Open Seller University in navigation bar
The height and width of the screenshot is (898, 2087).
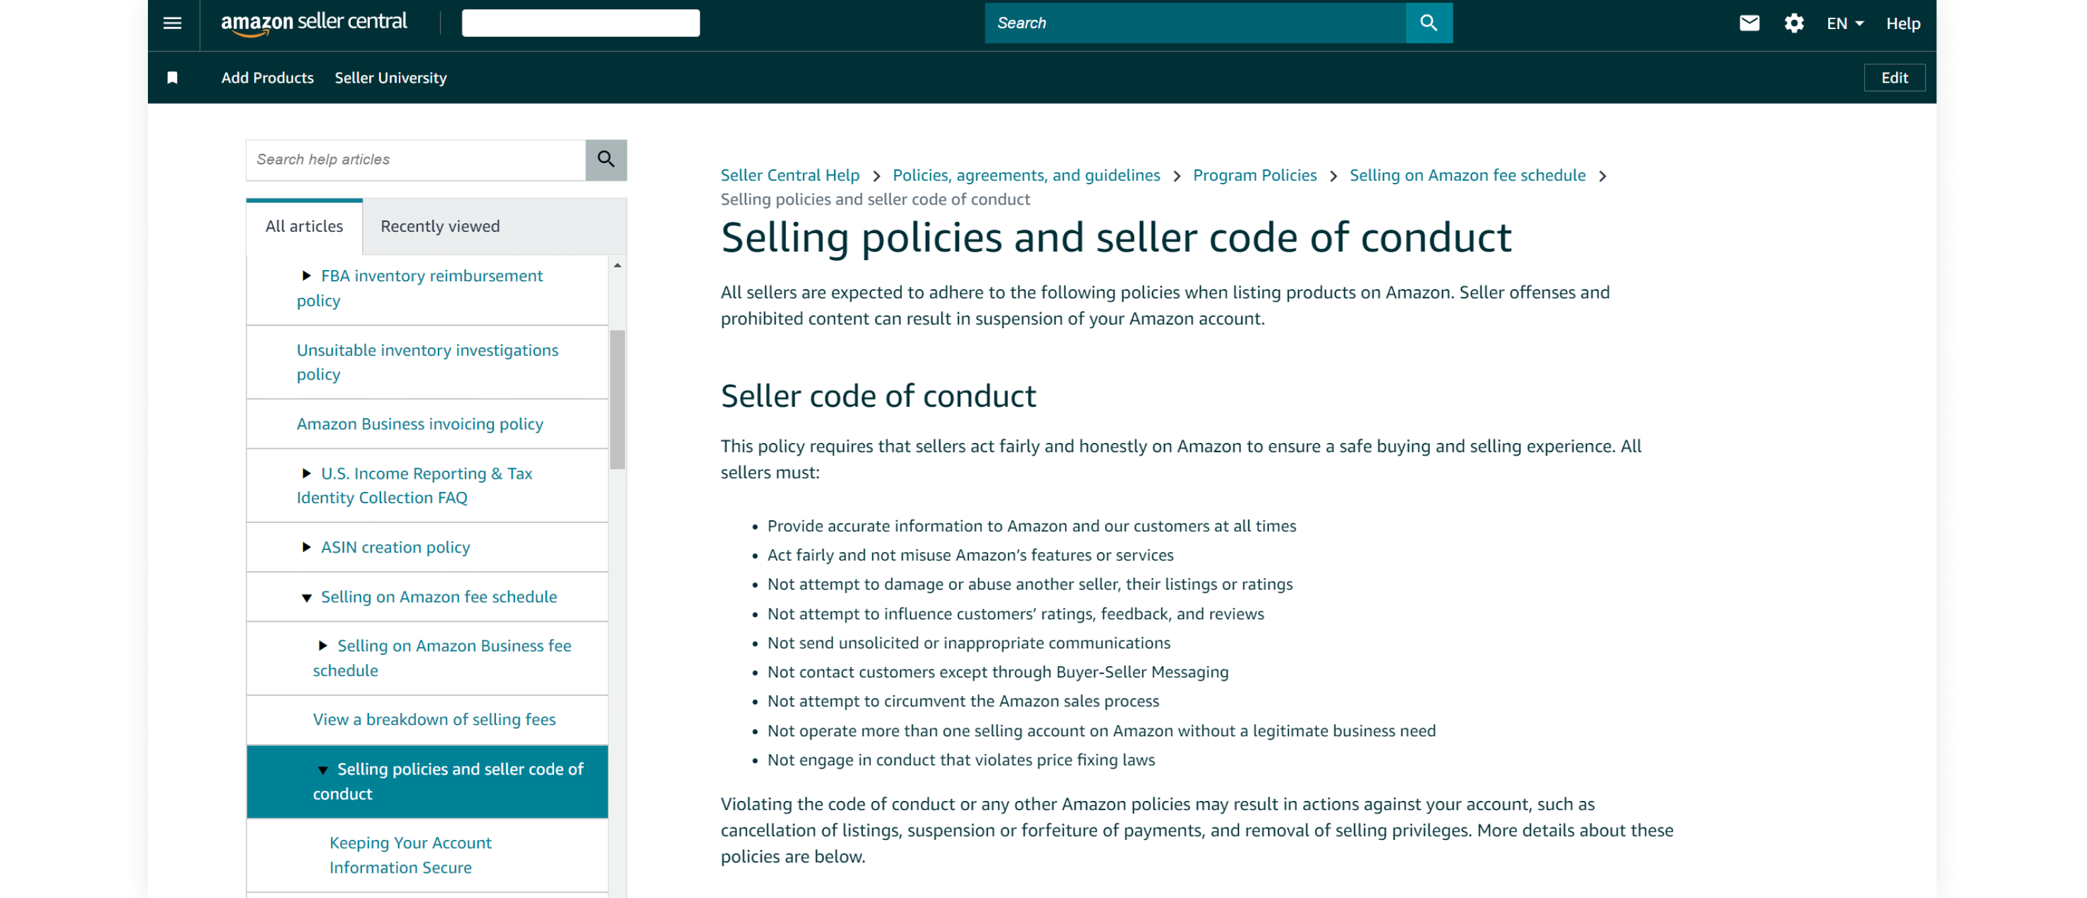[390, 78]
